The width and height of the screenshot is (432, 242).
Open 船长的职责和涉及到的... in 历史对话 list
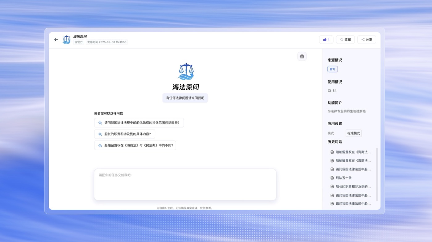tap(351, 187)
